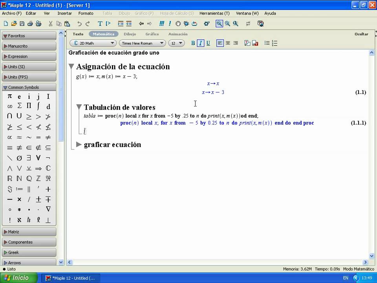Switch to the Matemática tab
Viewport: 377px width, 283px height.
(x=103, y=34)
